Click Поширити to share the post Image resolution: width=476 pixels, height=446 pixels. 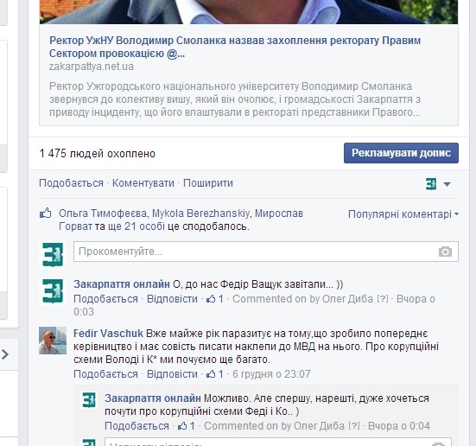click(208, 183)
